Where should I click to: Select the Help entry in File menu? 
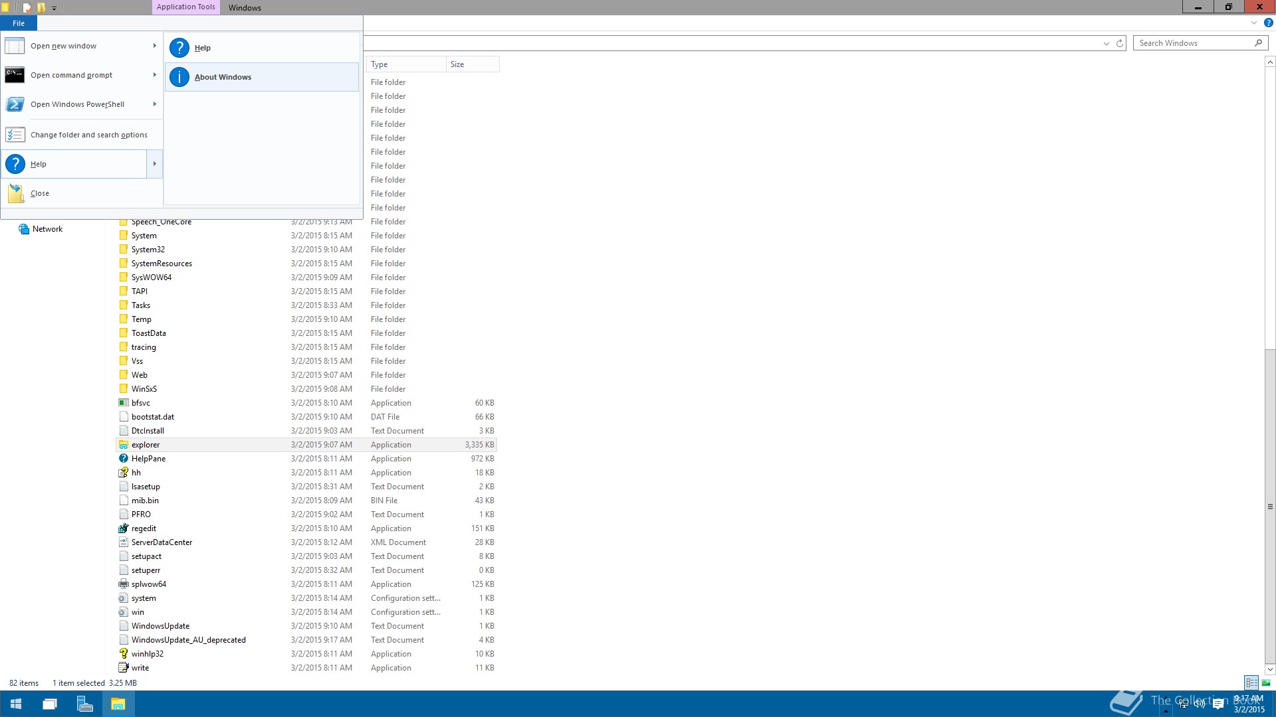74,164
